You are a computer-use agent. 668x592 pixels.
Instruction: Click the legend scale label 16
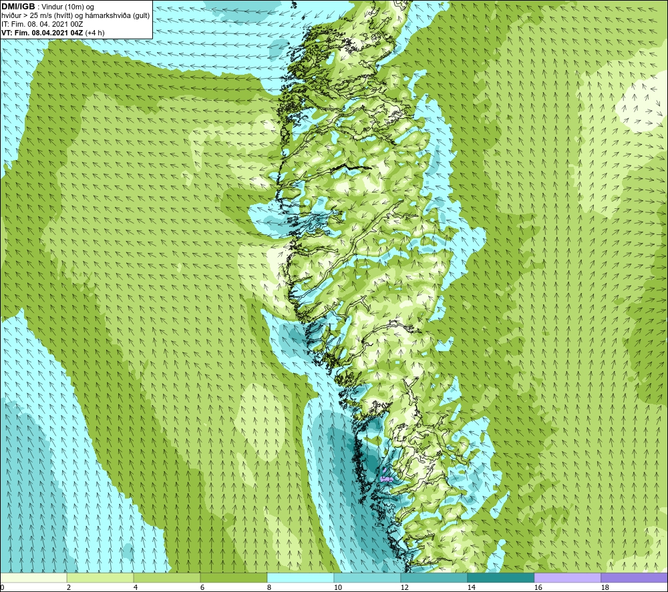coord(538,587)
